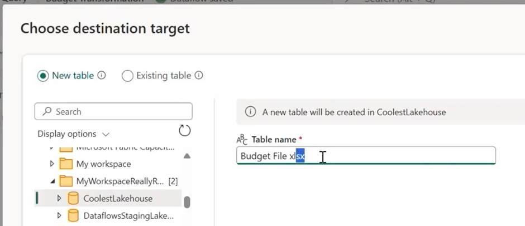Click the MyWorkspaceReallyR folder icon
Viewport: 525px width, 226px height.
click(x=66, y=181)
